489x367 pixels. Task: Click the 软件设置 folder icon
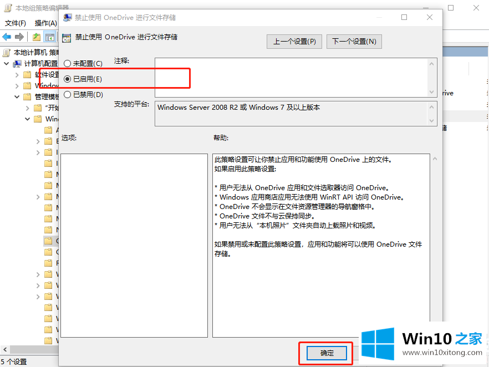(28, 75)
